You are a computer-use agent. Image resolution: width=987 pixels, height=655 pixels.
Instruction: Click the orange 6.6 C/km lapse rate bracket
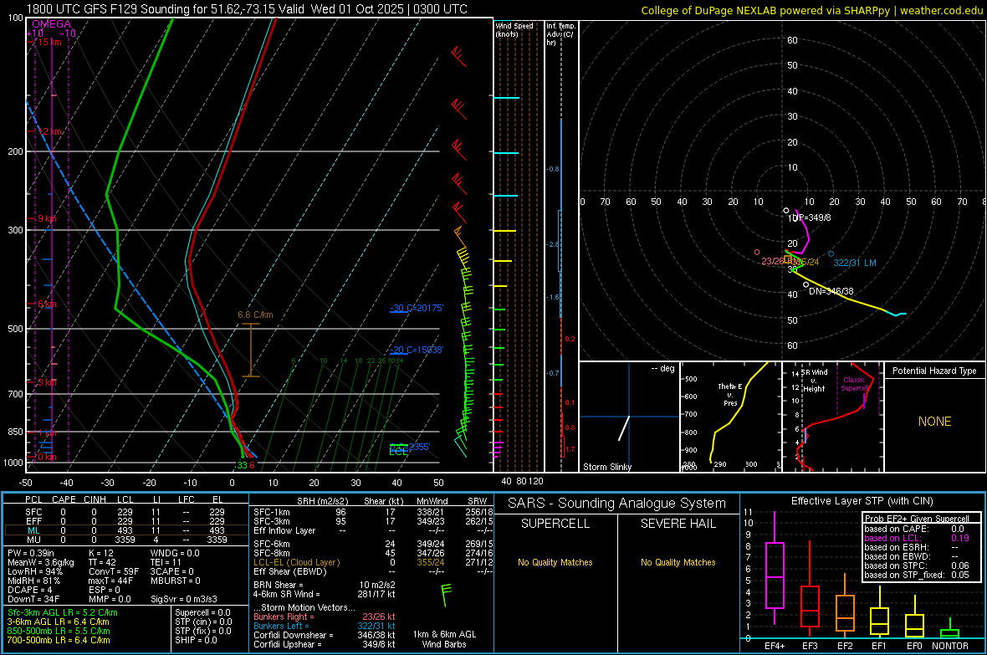coord(251,351)
